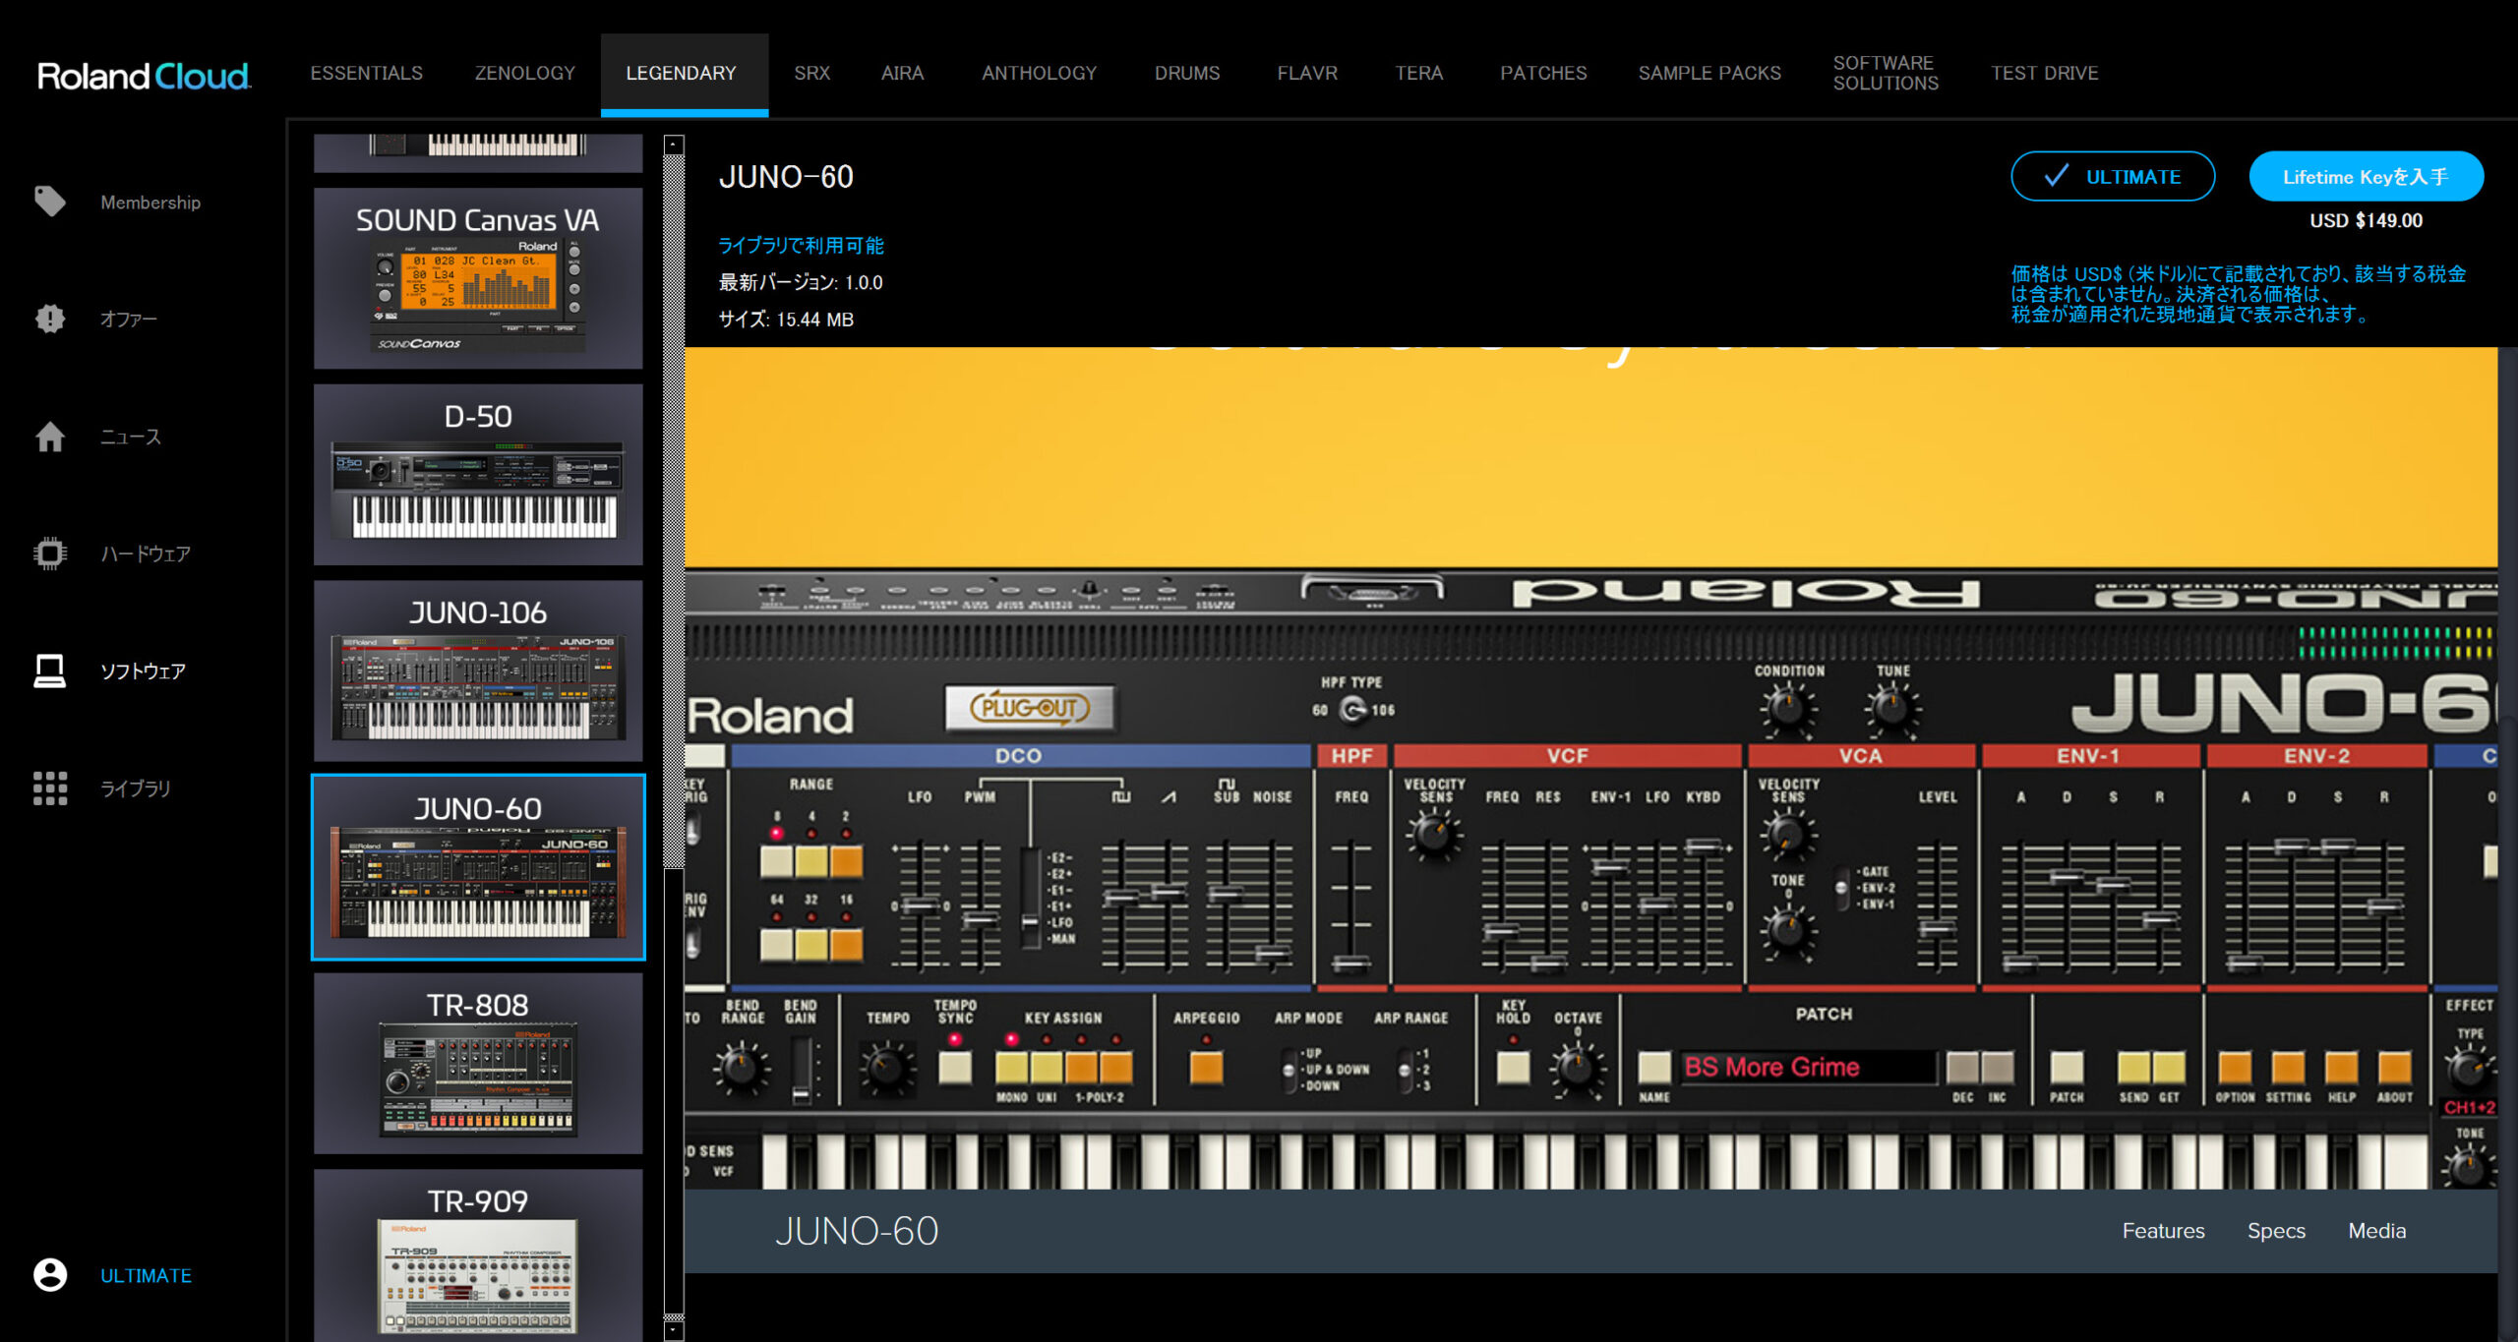
Task: Open the Hardware chip icon
Action: [49, 554]
